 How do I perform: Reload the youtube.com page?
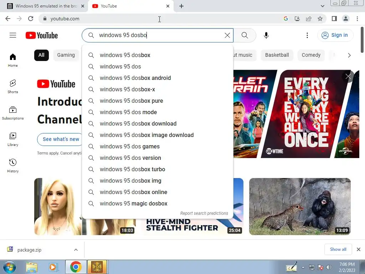click(31, 19)
